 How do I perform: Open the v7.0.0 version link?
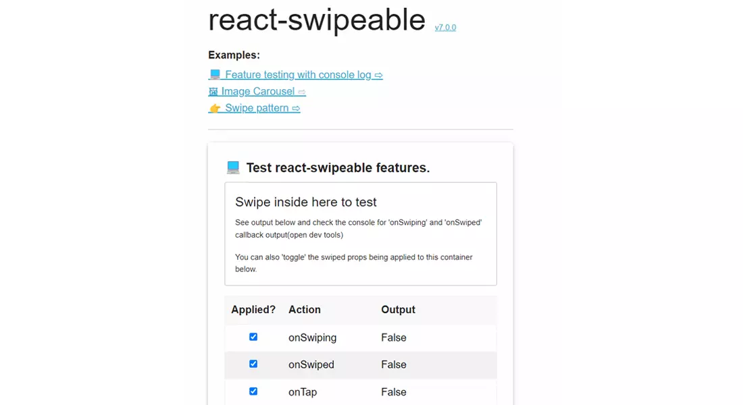(445, 28)
